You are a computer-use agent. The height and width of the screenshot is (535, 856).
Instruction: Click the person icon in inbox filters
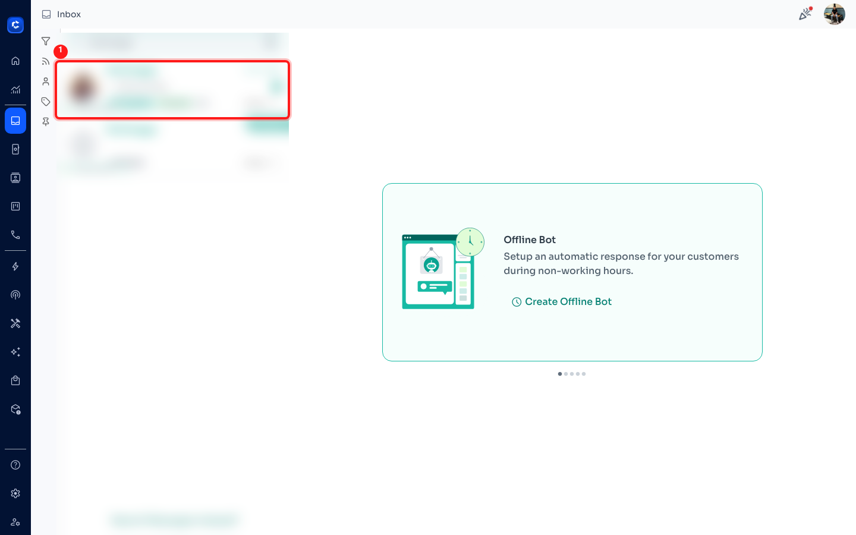pyautogui.click(x=46, y=81)
